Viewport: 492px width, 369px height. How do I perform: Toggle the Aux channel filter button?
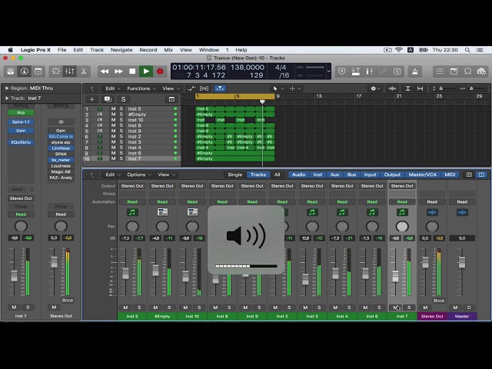click(x=335, y=175)
